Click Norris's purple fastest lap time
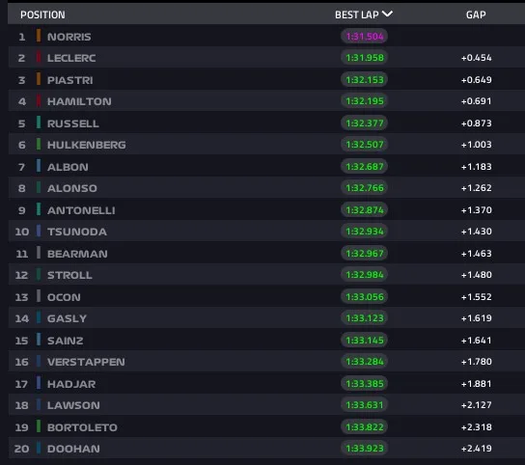Image resolution: width=525 pixels, height=465 pixels. pyautogui.click(x=364, y=36)
